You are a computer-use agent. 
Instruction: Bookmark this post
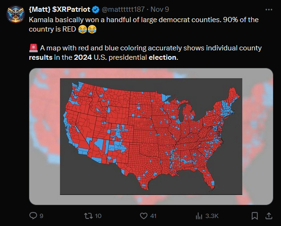(255, 216)
